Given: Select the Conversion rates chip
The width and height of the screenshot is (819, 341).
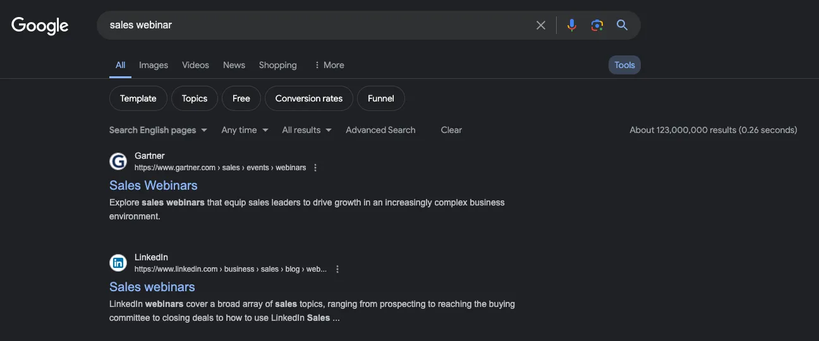Looking at the screenshot, I should [309, 98].
